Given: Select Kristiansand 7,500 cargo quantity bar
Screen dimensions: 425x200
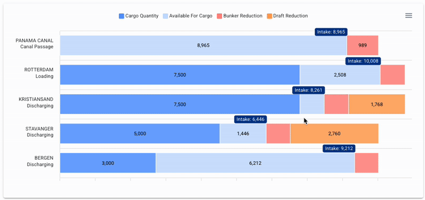Looking at the screenshot, I should (180, 104).
